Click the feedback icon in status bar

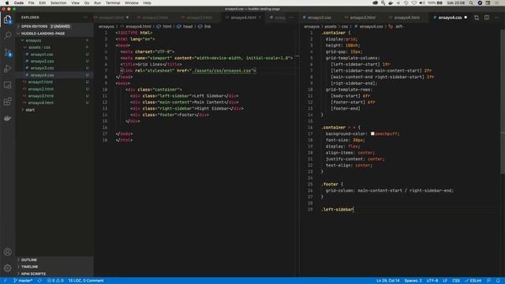[489, 281]
